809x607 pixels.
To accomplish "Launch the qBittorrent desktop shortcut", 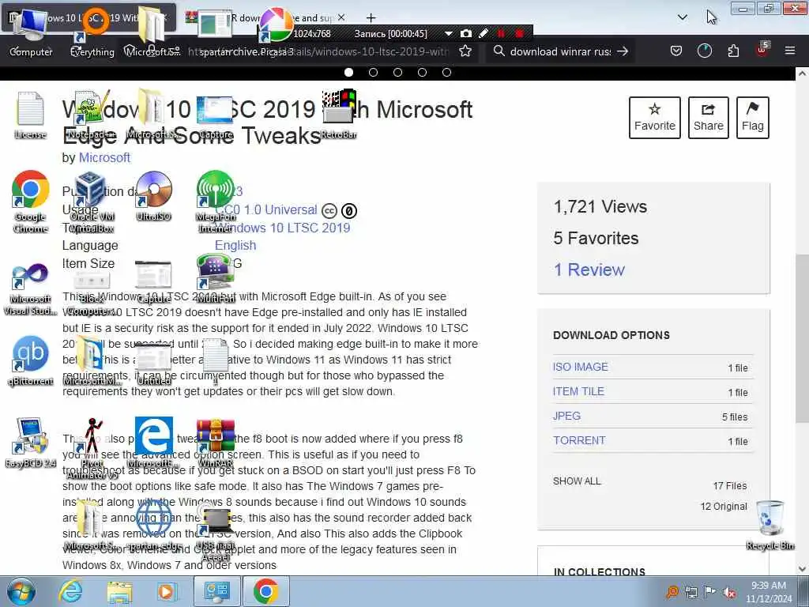I will (30, 360).
